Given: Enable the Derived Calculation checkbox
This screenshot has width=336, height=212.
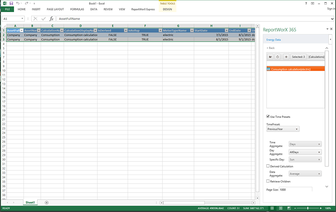Looking at the screenshot, I should 268,166.
